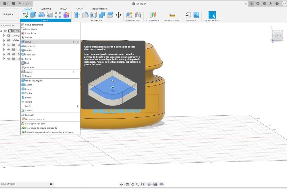Click the AP user profile avatar
This screenshot has height=189, width=287.
click(x=284, y=3)
